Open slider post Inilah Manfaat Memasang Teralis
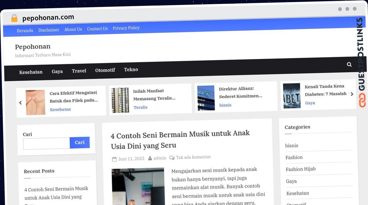Screen dimensions: 368x205 coord(155,95)
